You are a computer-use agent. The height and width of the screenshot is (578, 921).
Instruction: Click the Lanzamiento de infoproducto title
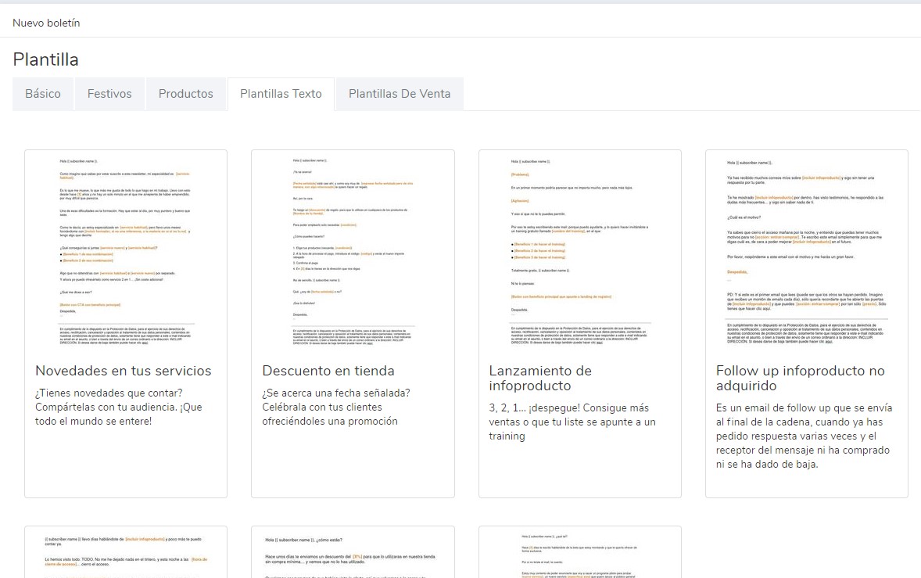coord(540,379)
